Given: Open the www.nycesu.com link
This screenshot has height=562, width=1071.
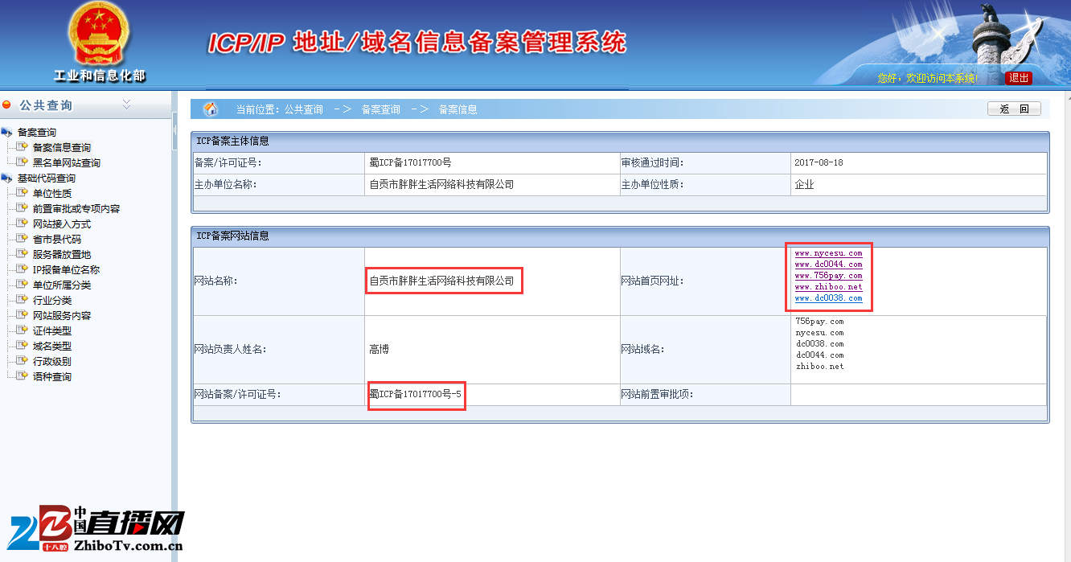Looking at the screenshot, I should (828, 253).
